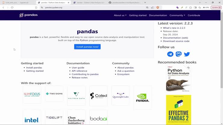This screenshot has height=125, width=223.
Task: Expand the About us dropdown
Action: 120,15
